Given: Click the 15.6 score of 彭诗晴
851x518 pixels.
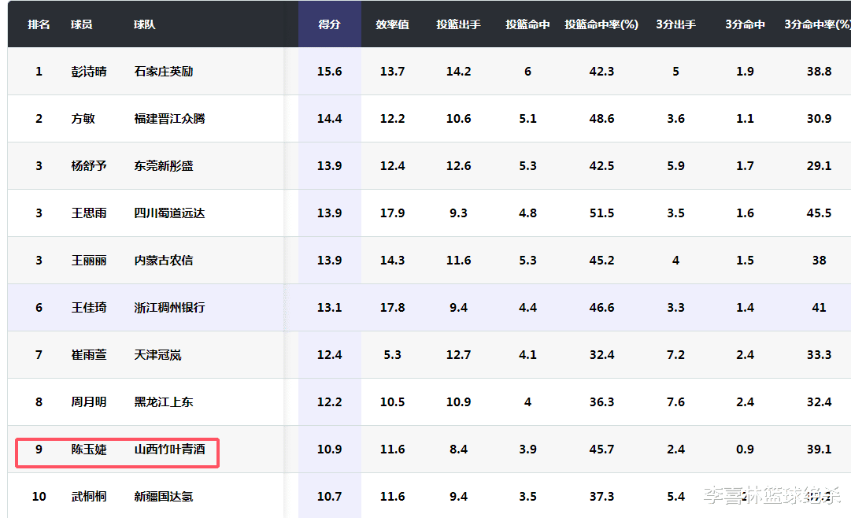Looking at the screenshot, I should (329, 72).
